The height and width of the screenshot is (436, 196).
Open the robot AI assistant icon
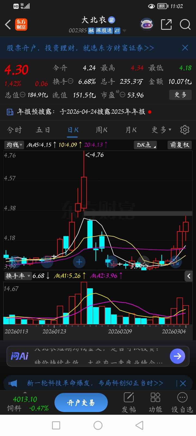(147, 25)
